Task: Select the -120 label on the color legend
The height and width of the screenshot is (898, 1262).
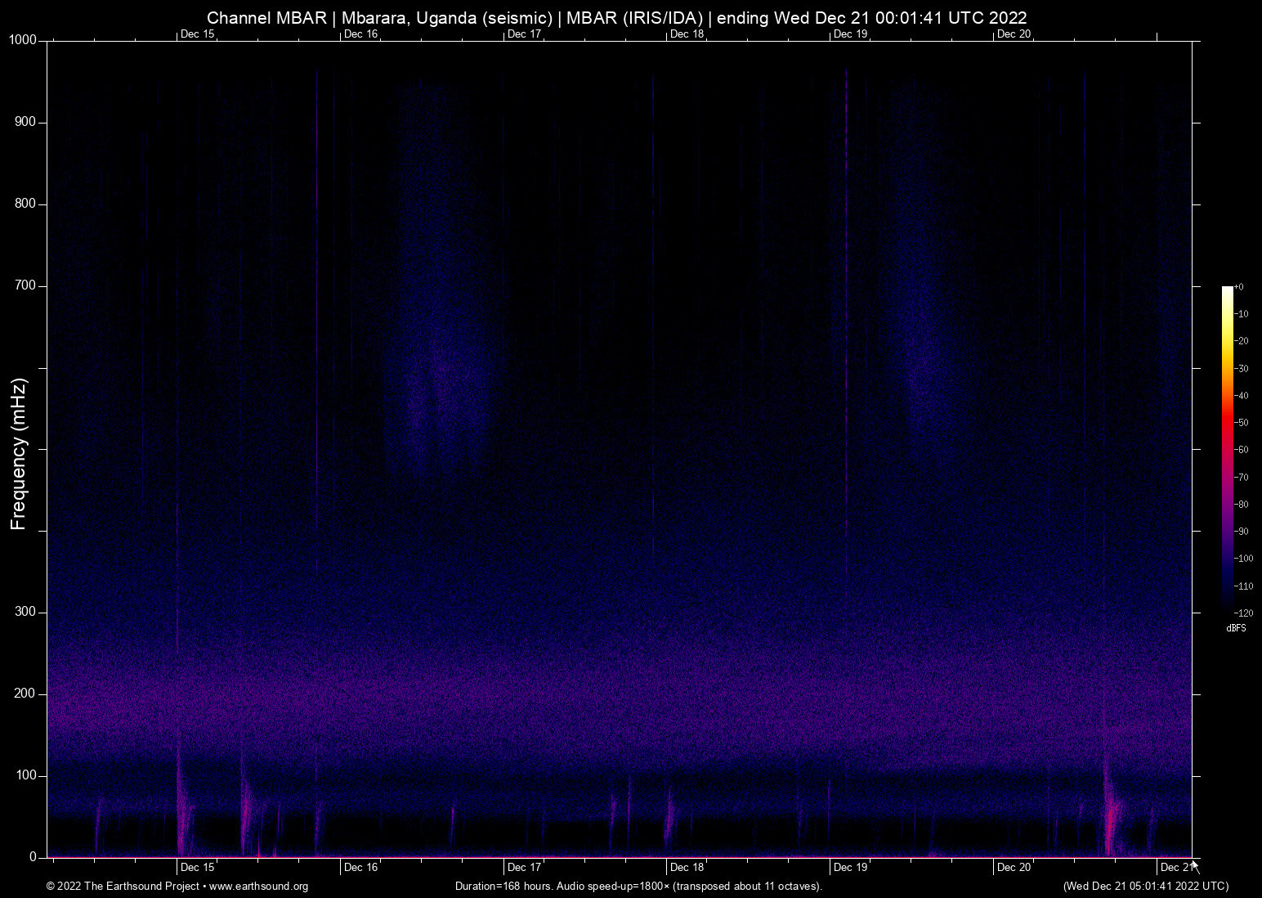Action: click(x=1243, y=613)
